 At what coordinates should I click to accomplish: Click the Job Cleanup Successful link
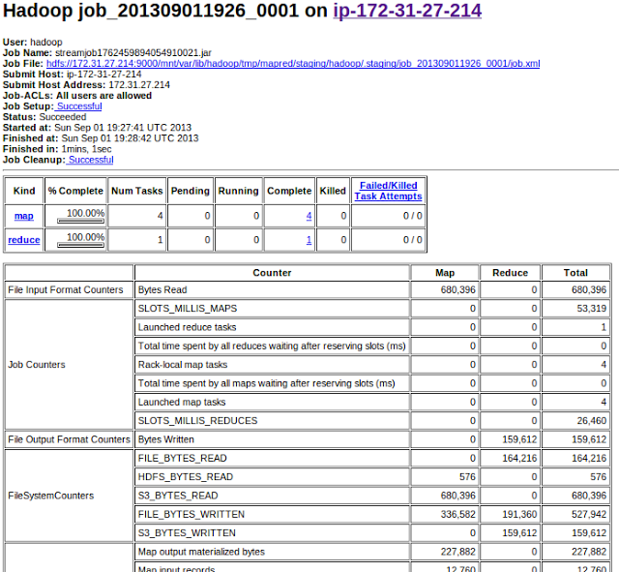coord(90,160)
